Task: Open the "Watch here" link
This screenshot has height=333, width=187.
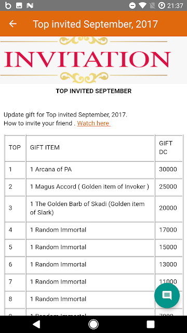Action: coord(94,123)
